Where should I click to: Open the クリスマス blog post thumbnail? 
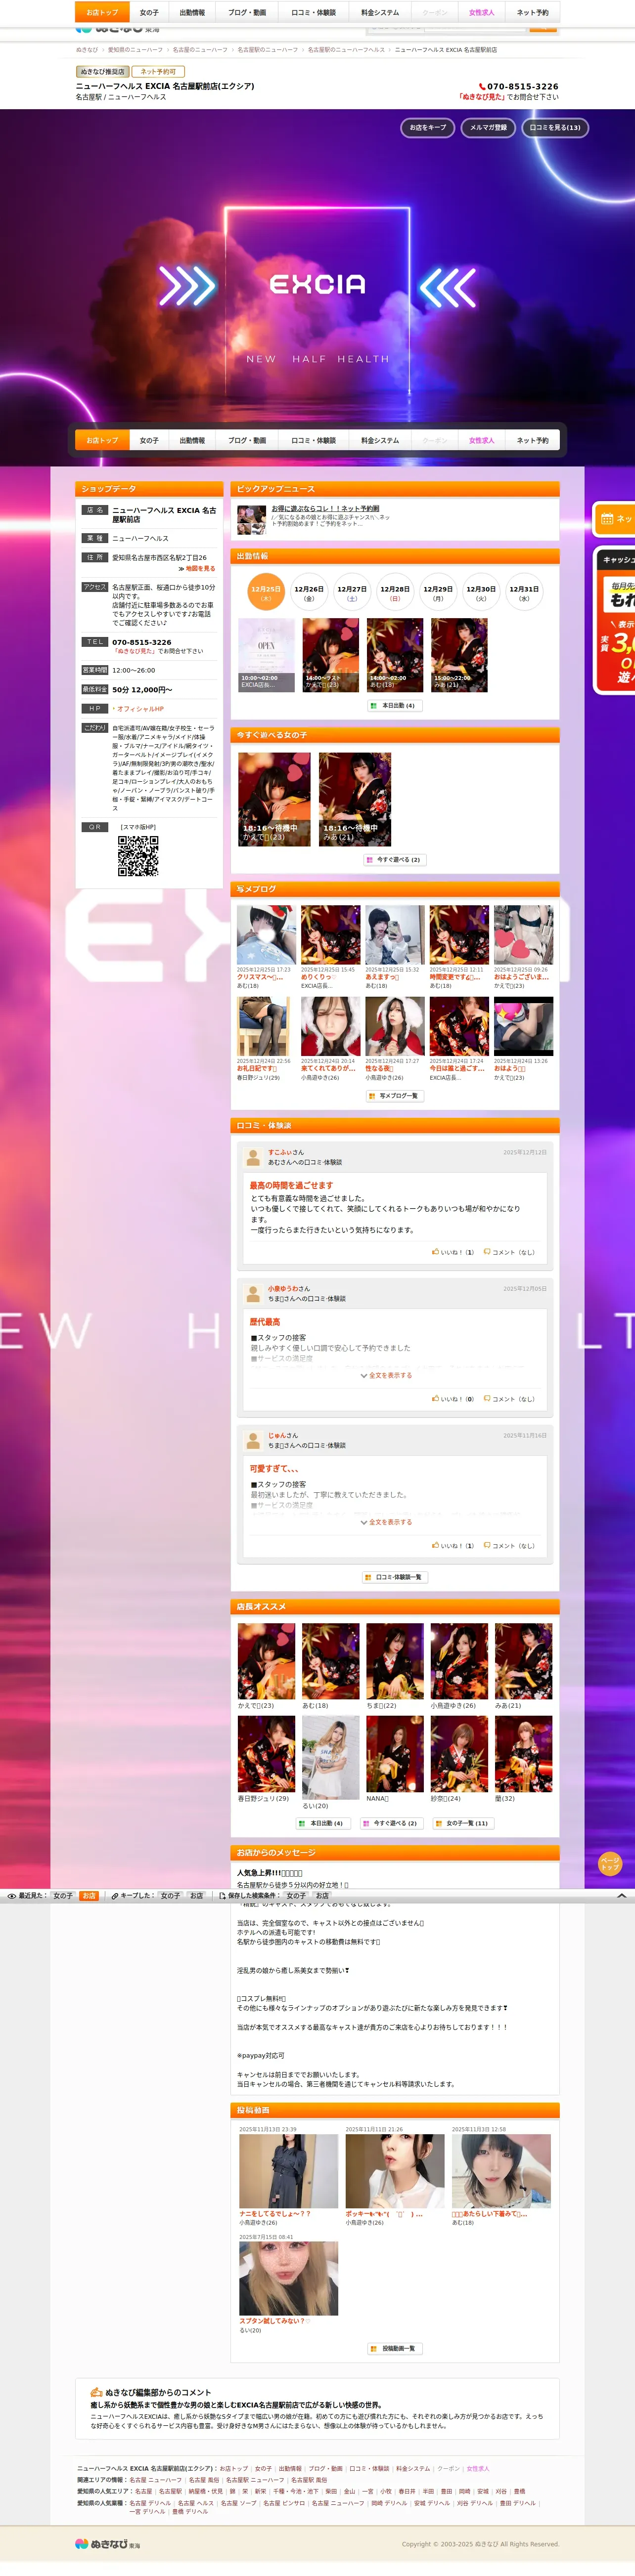(266, 935)
